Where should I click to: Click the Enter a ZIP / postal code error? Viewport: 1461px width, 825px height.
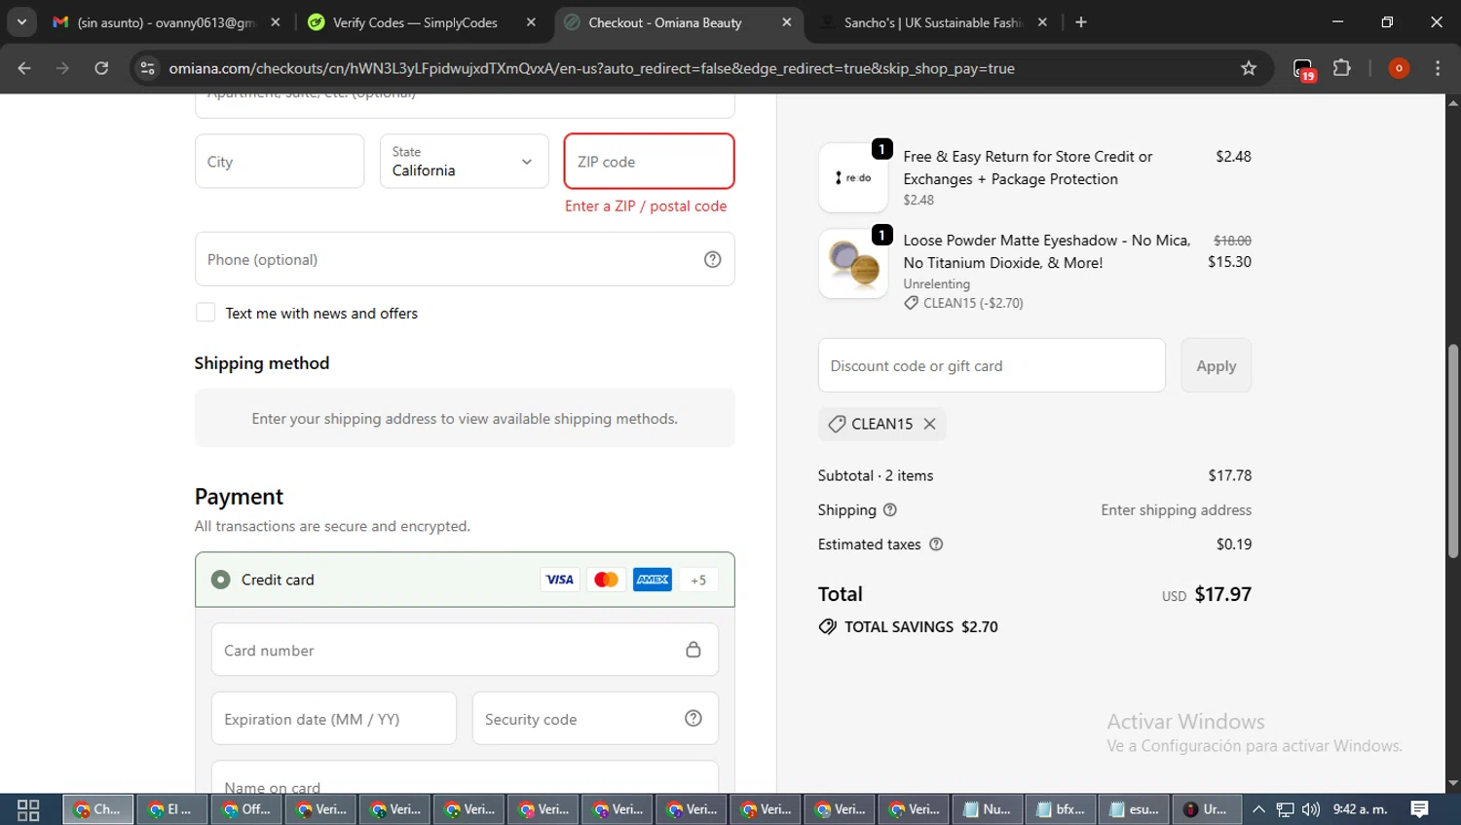pyautogui.click(x=646, y=206)
